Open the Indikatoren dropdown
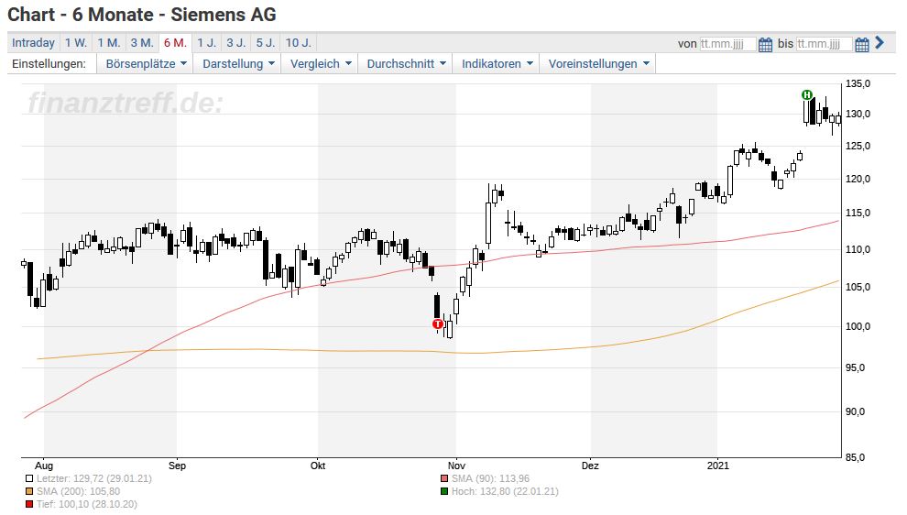The width and height of the screenshot is (907, 515). tap(497, 63)
